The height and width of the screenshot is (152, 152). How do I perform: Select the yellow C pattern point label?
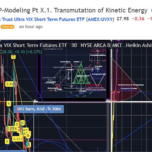(x=13, y=57)
